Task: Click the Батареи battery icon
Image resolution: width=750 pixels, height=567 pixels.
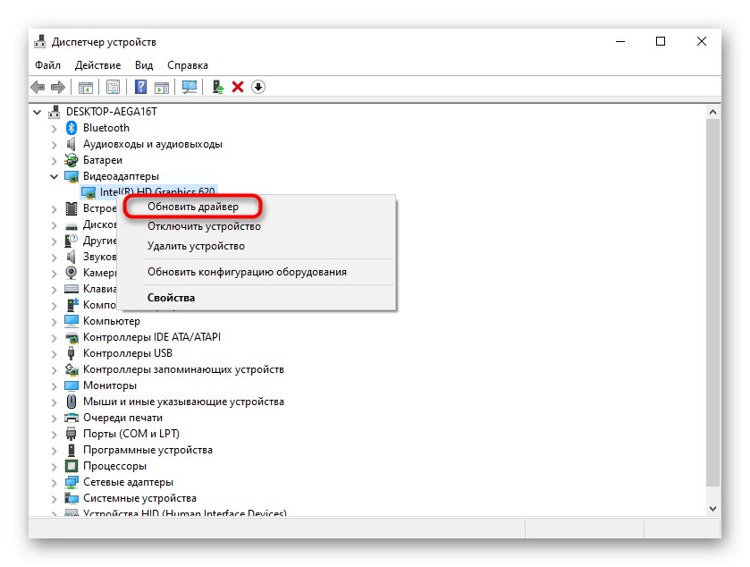Action: [x=72, y=160]
